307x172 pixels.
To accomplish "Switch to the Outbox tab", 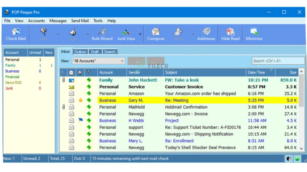I will [80, 52].
